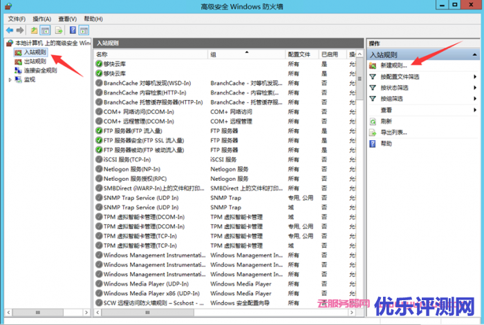Click gray icon of Netlogon 服务(NP-In) rule
This screenshot has height=325, width=484.
click(99, 169)
